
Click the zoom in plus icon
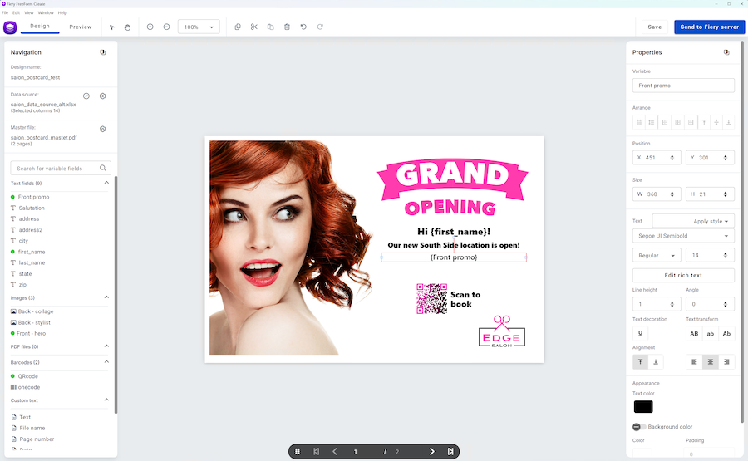click(150, 27)
